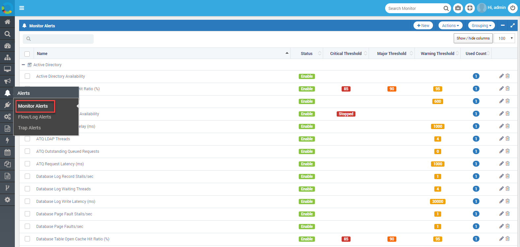Click the New alert button
Screen dimensions: 520x247
423,25
